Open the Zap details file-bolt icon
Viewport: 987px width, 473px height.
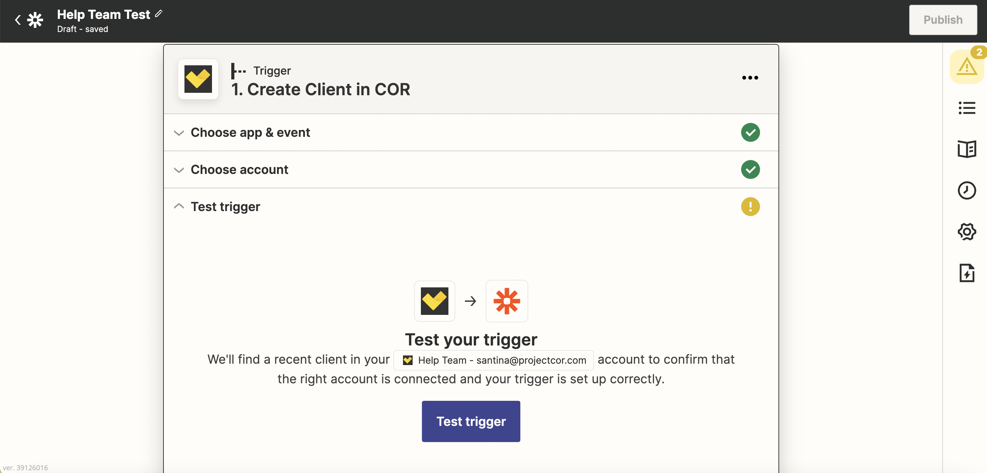point(967,273)
